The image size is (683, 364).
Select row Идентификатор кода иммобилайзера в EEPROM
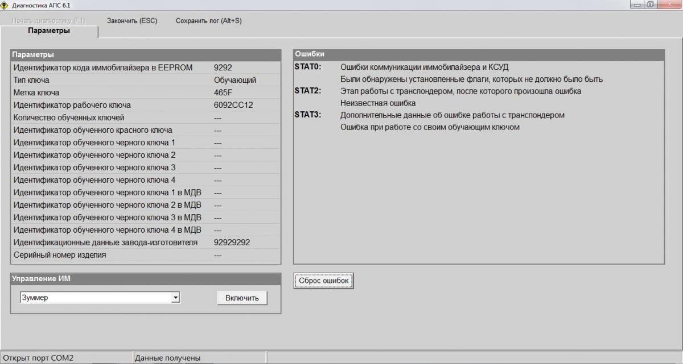146,68
